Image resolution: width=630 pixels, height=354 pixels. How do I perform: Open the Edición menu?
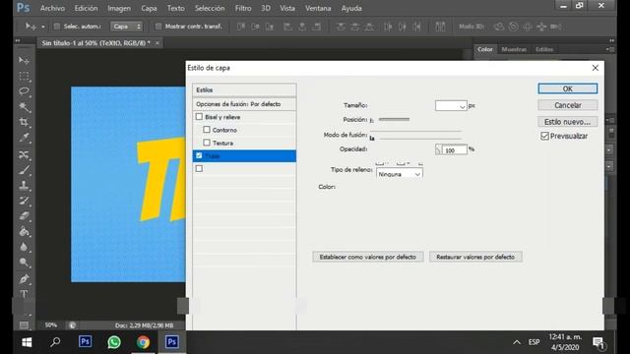86,8
